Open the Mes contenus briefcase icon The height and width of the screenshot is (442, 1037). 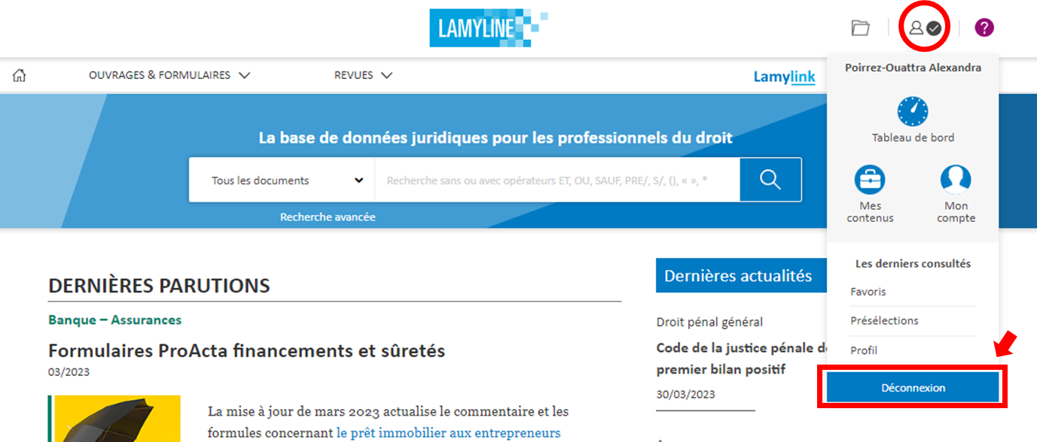tap(870, 180)
